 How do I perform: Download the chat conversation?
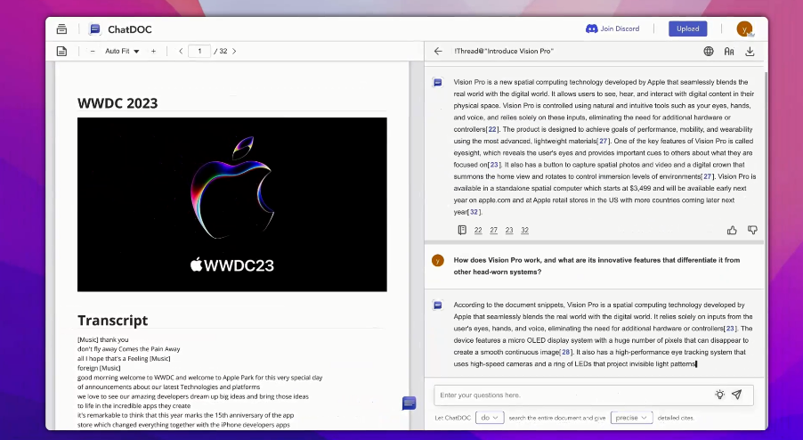tap(750, 52)
